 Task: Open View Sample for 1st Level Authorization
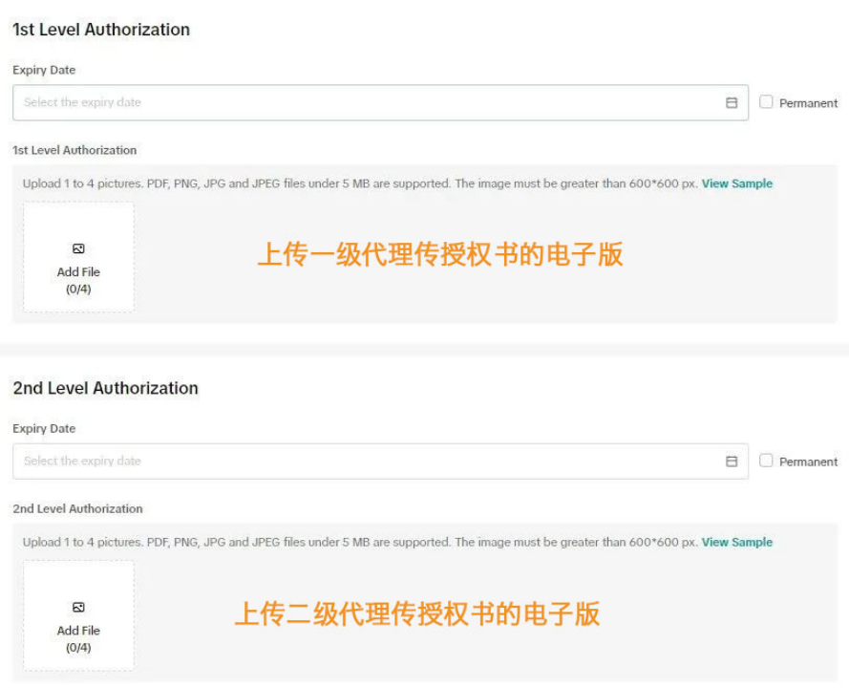pos(736,183)
